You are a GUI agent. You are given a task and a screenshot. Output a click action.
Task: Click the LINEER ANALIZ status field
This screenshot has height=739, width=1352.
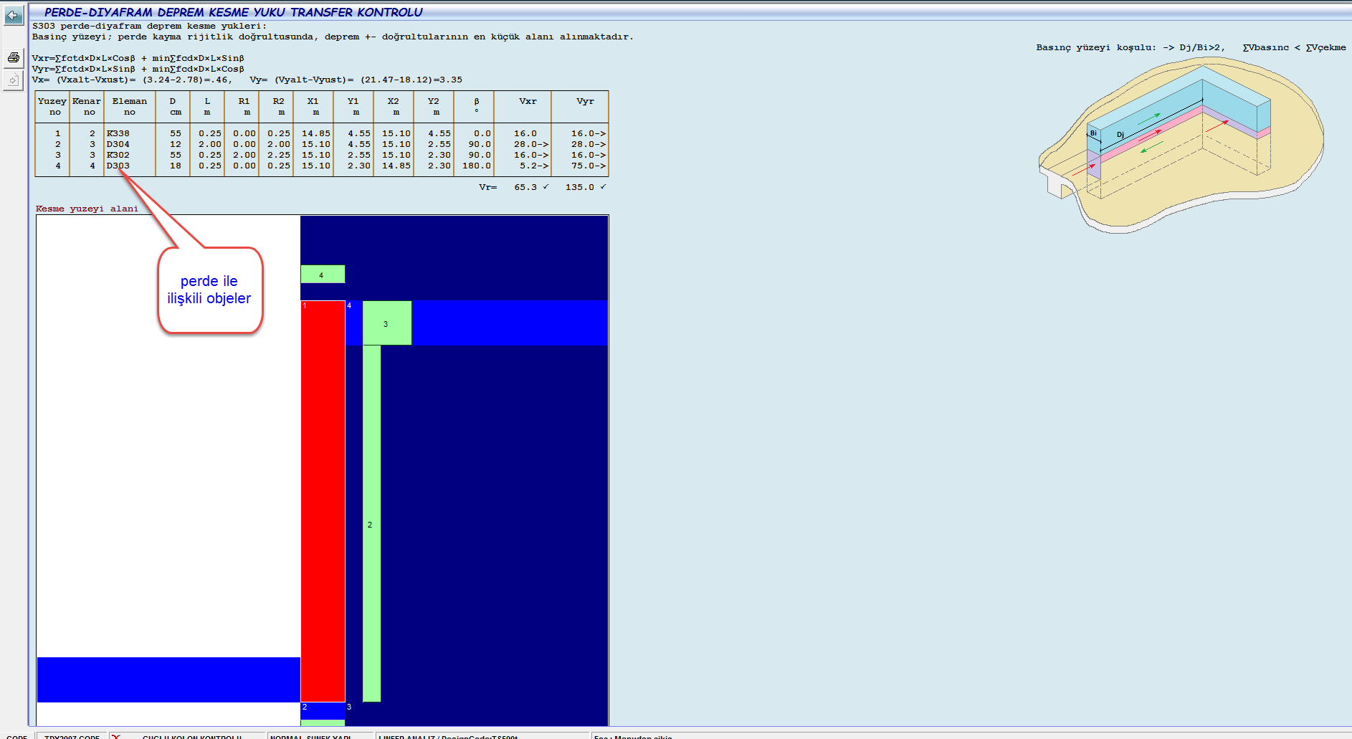pos(448,736)
